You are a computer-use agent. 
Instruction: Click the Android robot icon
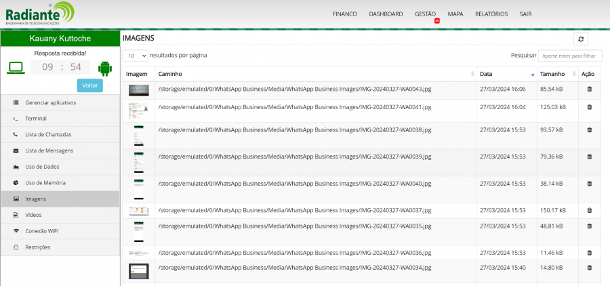tap(104, 67)
